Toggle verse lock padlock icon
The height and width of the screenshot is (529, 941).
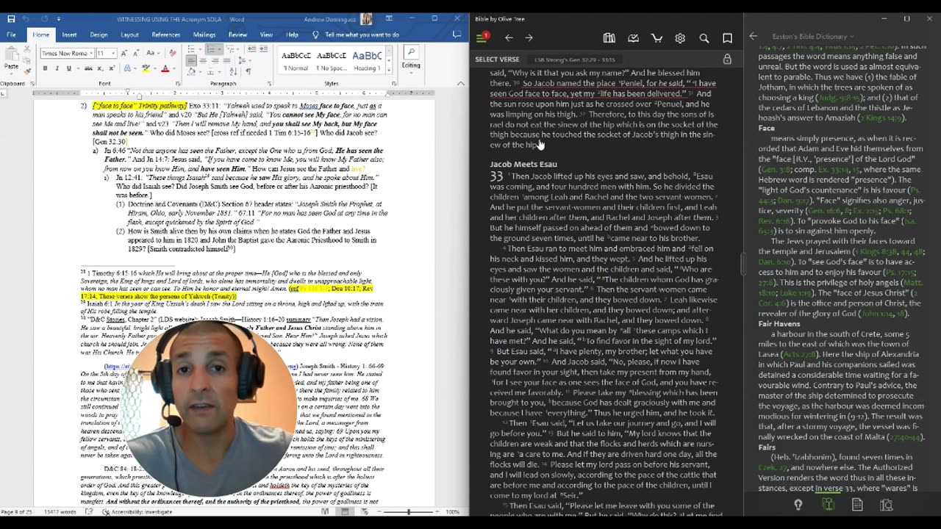point(727,60)
